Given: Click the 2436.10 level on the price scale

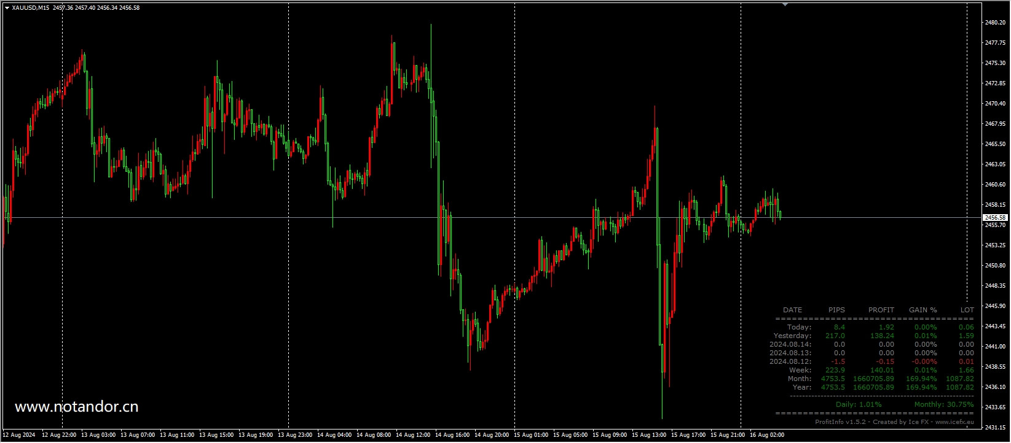Looking at the screenshot, I should pos(995,387).
